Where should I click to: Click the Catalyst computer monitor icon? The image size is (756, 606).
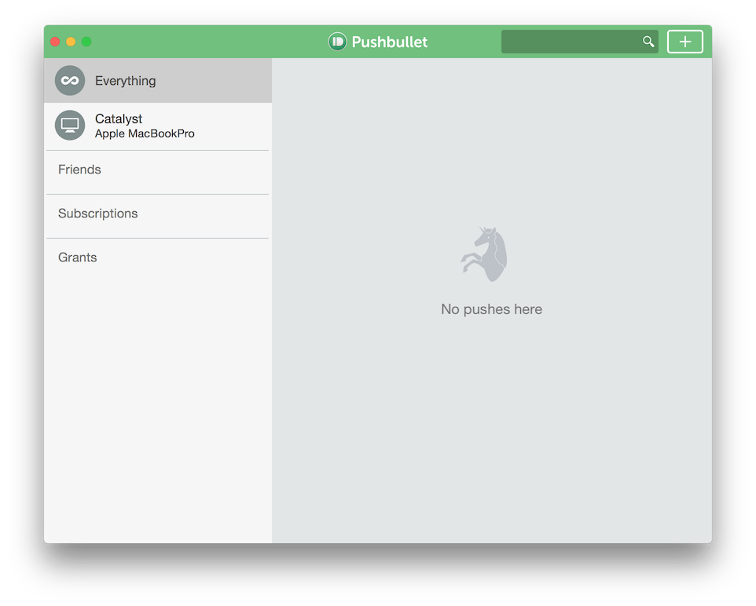(x=70, y=126)
